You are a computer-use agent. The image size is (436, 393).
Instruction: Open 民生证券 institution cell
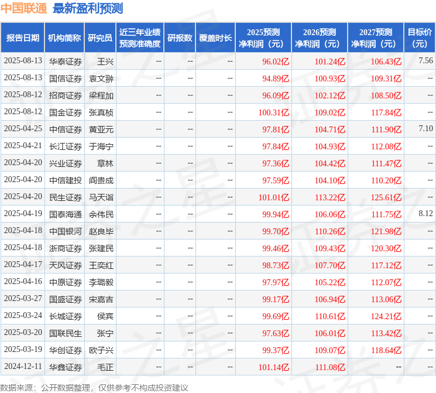(66, 197)
